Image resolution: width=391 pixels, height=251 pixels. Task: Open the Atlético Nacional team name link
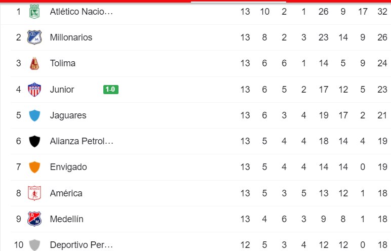tap(82, 12)
